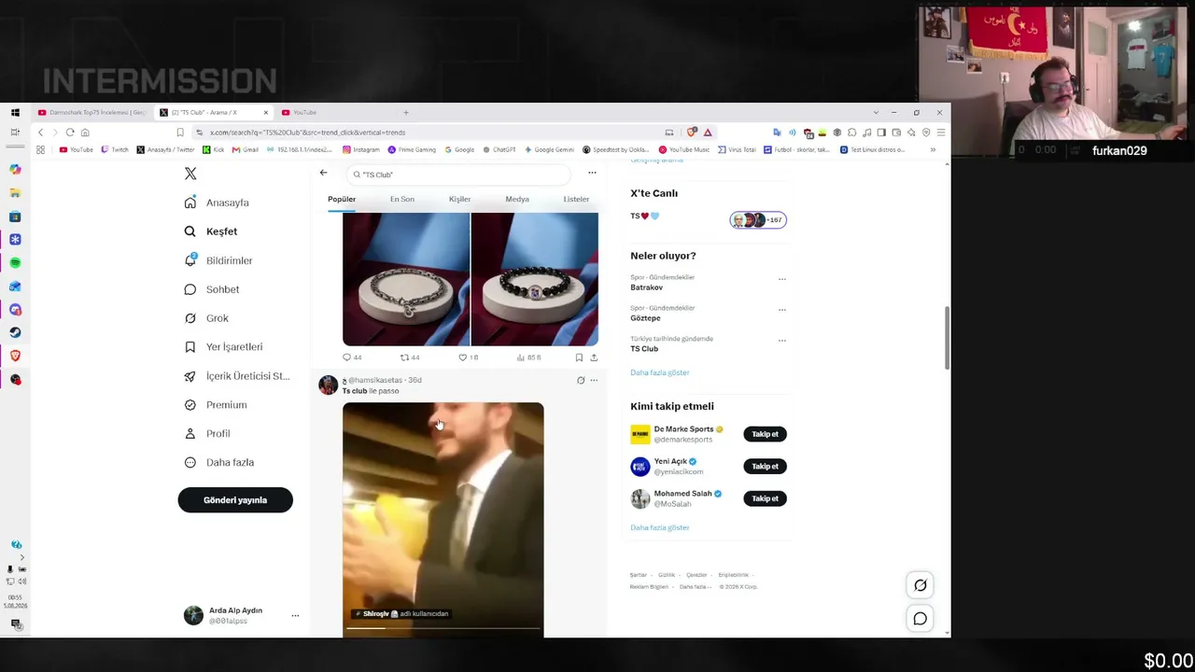Reply to the bracelet post
This screenshot has height=672, width=1195.
coord(352,357)
